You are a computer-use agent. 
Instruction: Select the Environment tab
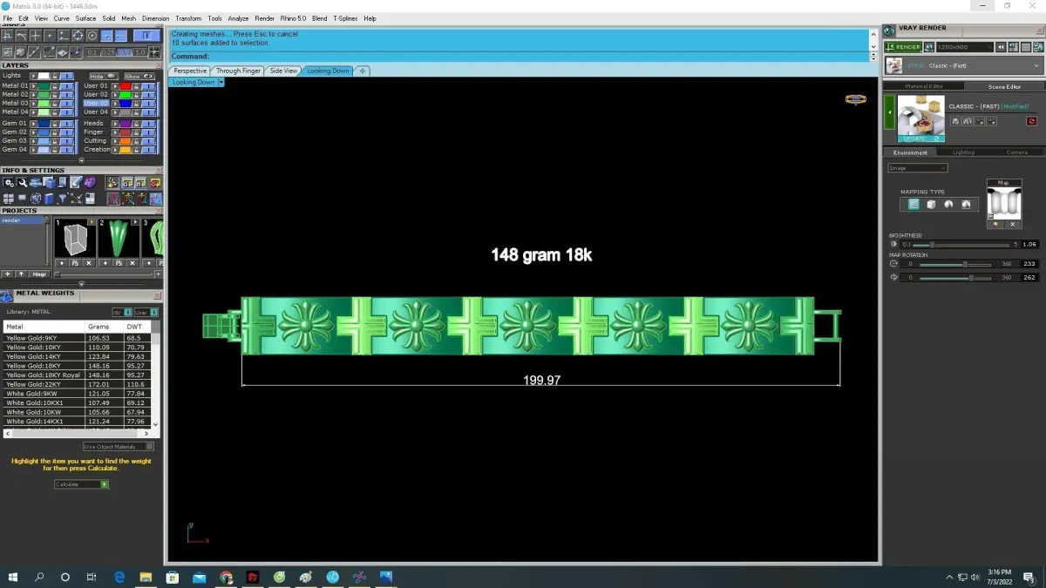pyautogui.click(x=910, y=152)
